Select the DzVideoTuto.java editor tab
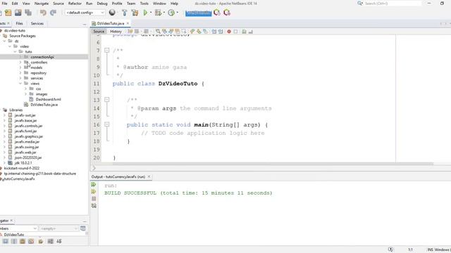 111,23
